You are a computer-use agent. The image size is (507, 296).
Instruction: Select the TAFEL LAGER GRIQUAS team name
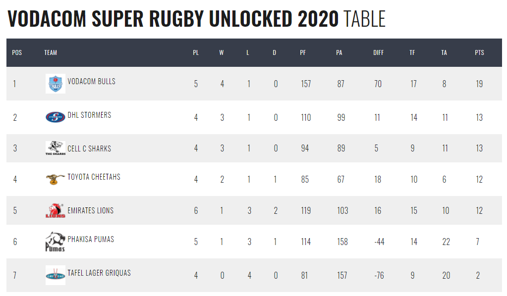point(99,273)
